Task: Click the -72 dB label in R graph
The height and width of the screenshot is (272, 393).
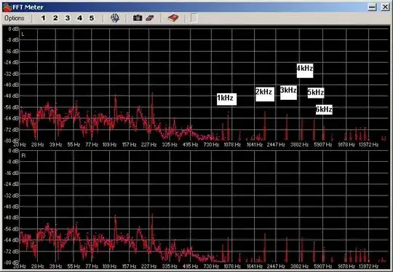Action: tap(12, 252)
